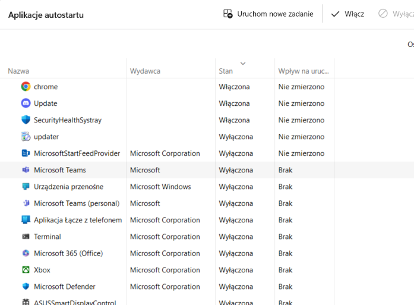Click Microsoft publisher for Microsoft Teams
This screenshot has height=305, width=414.
(145, 170)
